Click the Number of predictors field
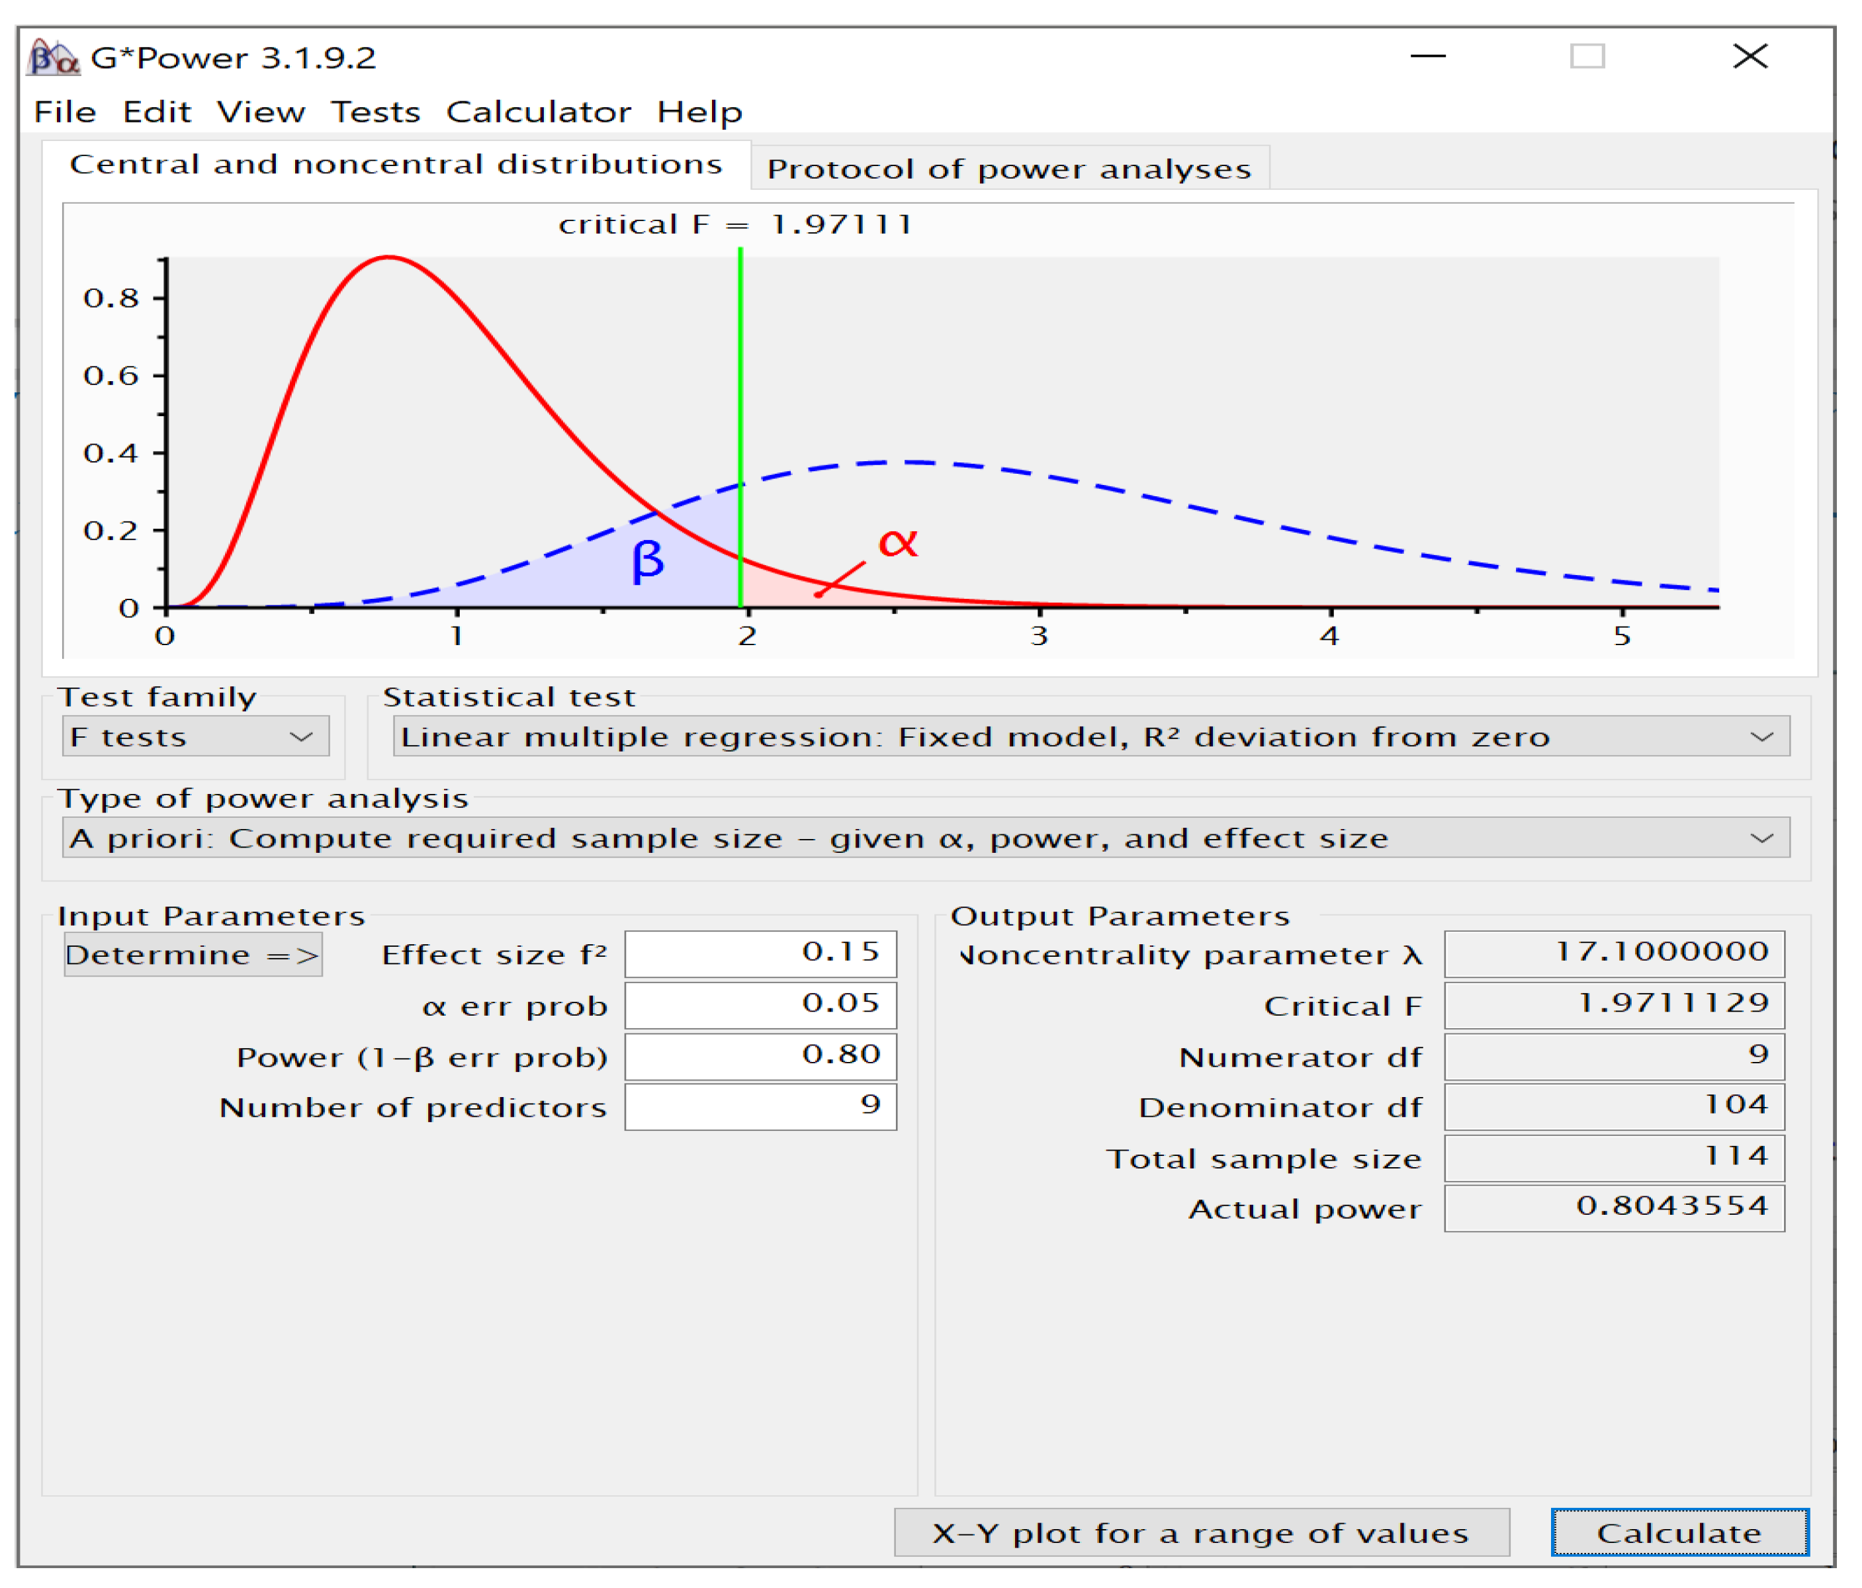Screen dimensions: 1862x1588 pos(760,1106)
